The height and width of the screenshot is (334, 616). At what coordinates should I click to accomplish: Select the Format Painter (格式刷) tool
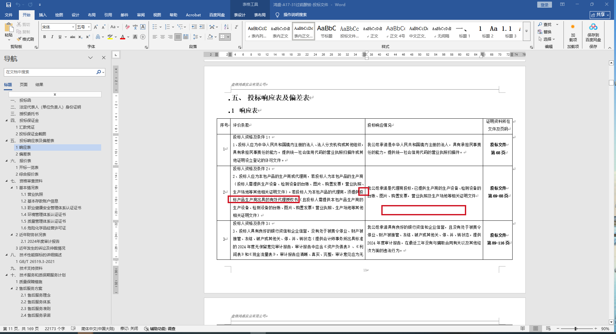click(x=25, y=39)
